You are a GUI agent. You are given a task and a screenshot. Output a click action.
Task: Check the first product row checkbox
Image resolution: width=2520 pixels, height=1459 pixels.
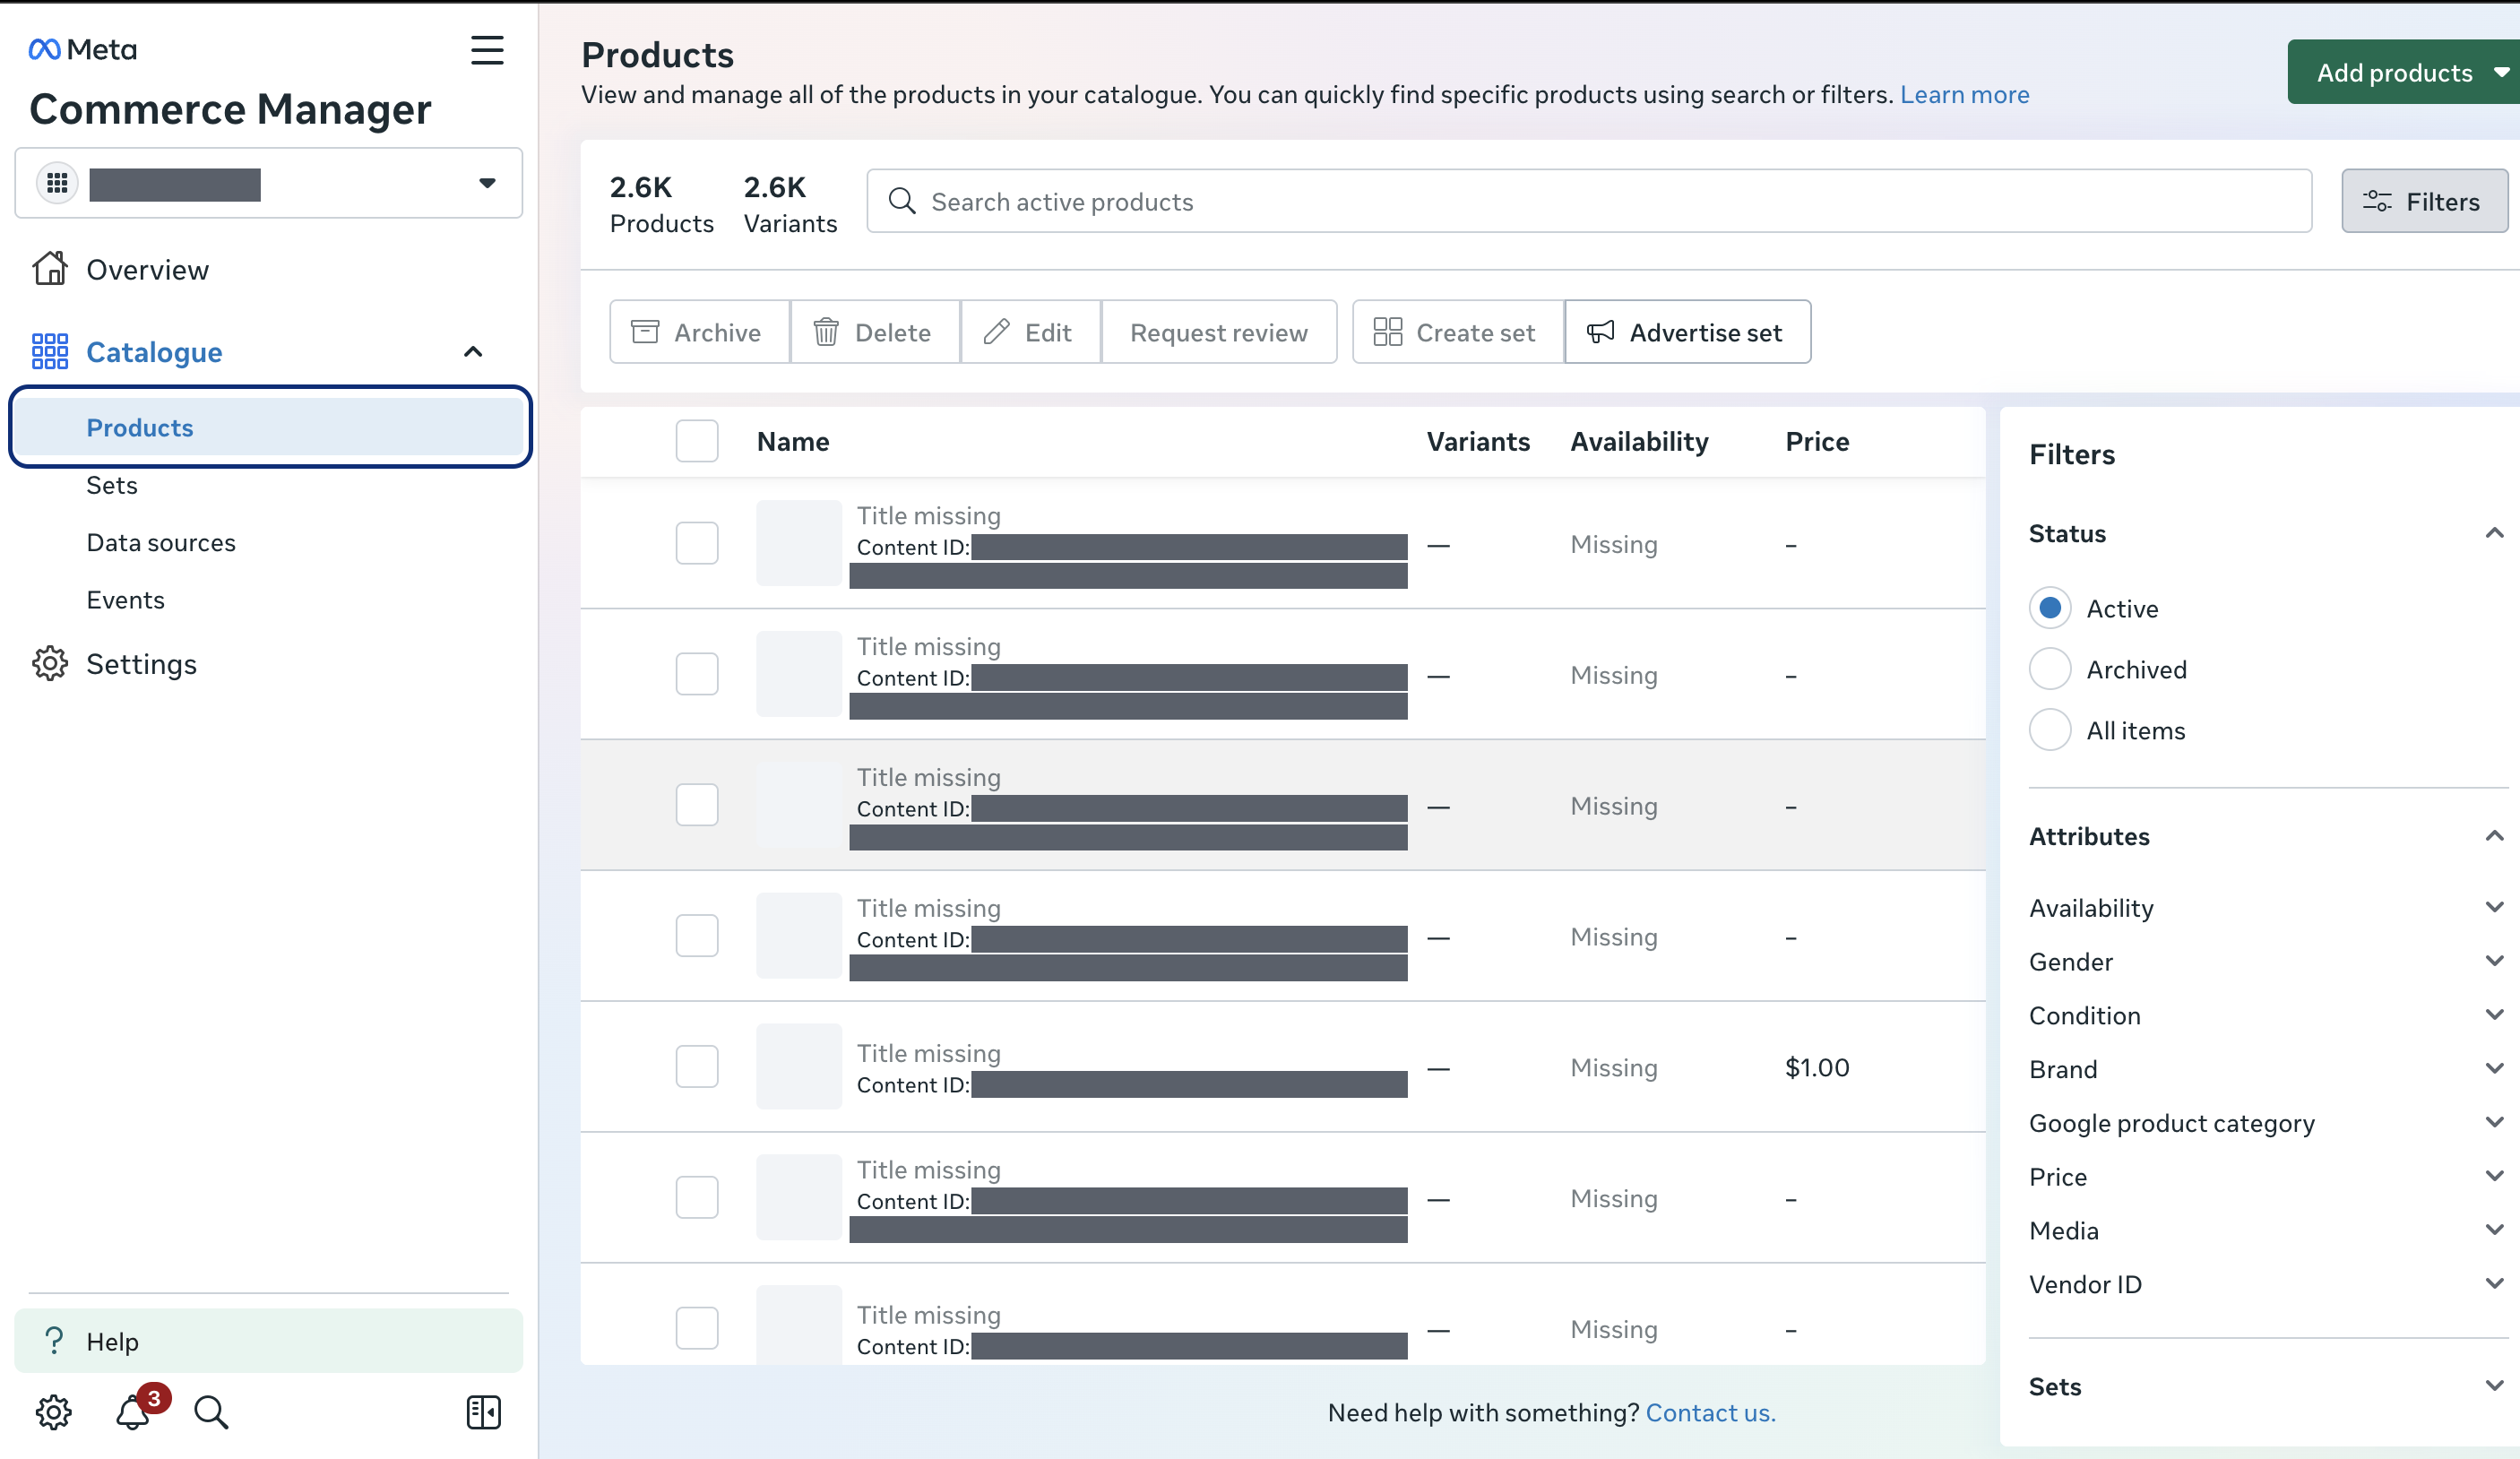tap(697, 544)
